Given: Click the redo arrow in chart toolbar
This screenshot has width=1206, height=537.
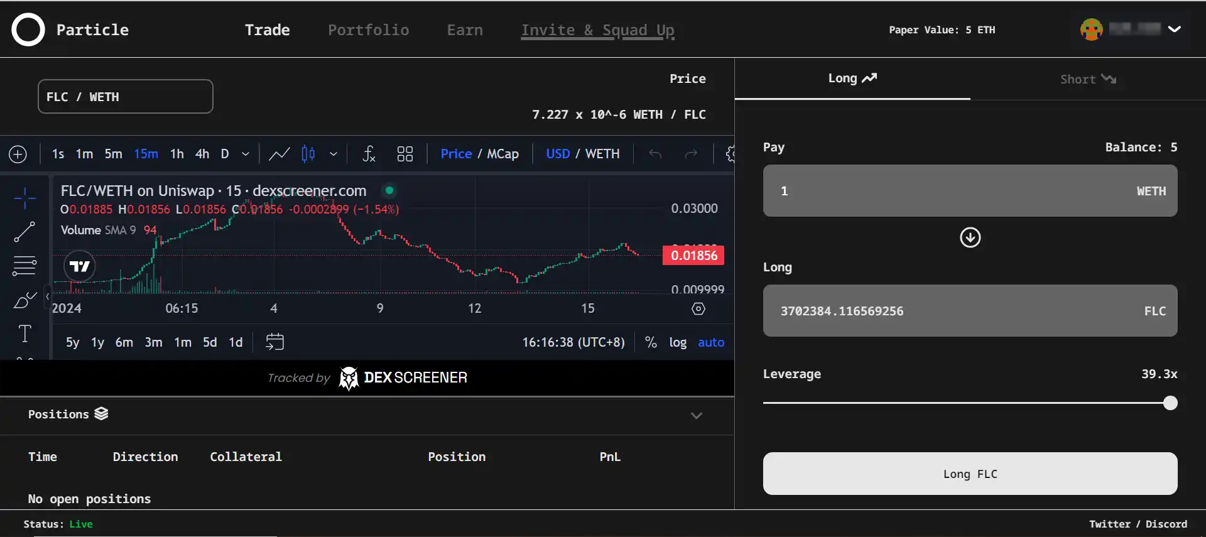Looking at the screenshot, I should (691, 154).
